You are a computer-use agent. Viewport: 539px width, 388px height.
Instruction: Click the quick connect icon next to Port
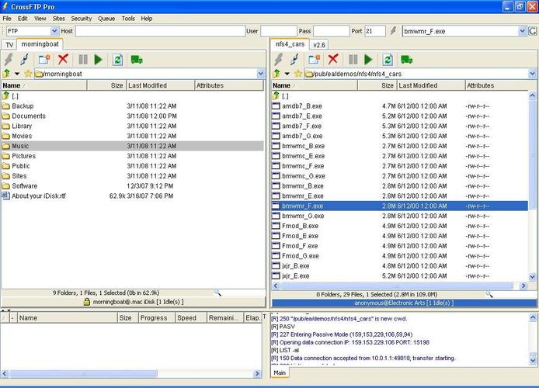pos(393,31)
